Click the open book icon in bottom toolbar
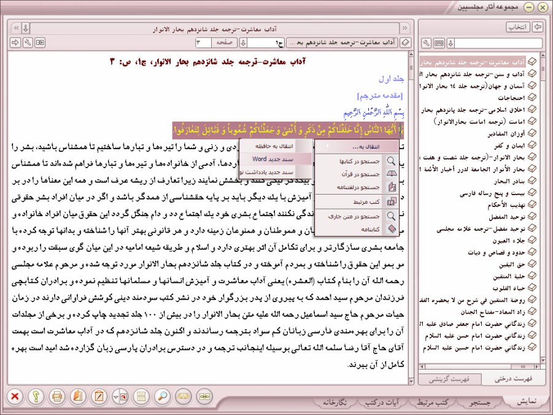This screenshot has height=415, width=553. click(184, 396)
